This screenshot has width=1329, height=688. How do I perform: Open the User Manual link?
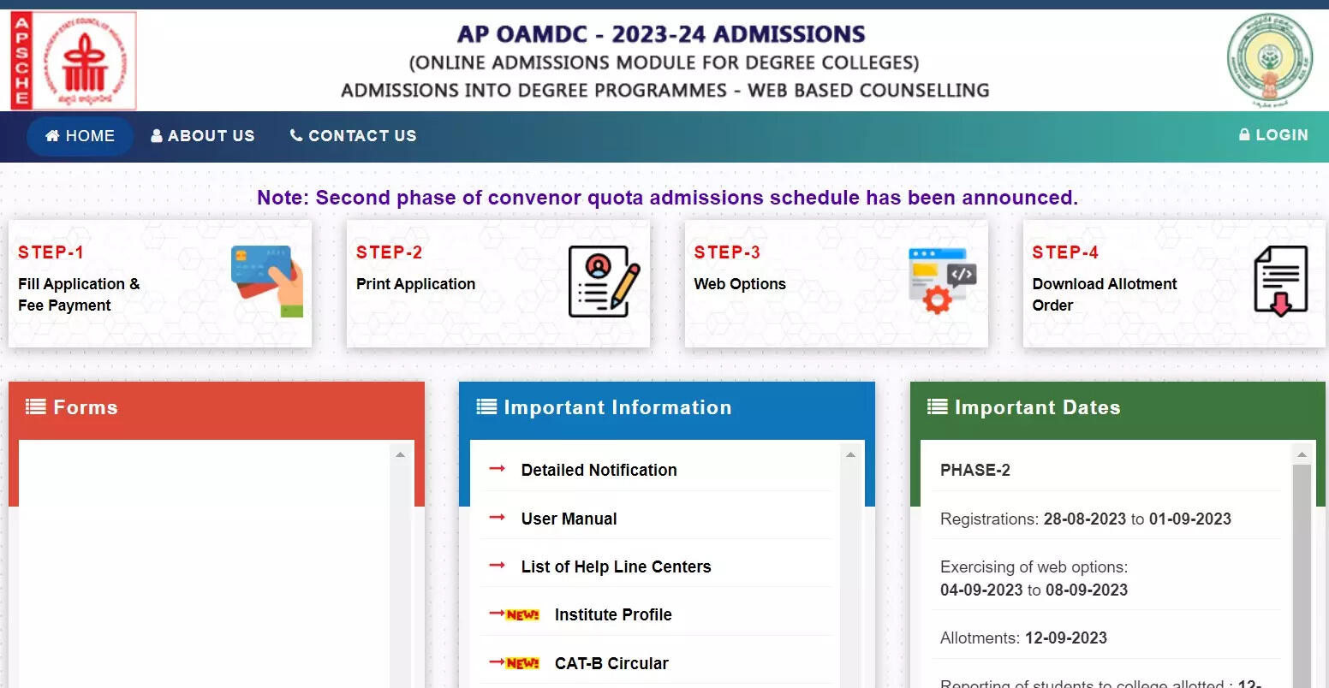click(569, 519)
